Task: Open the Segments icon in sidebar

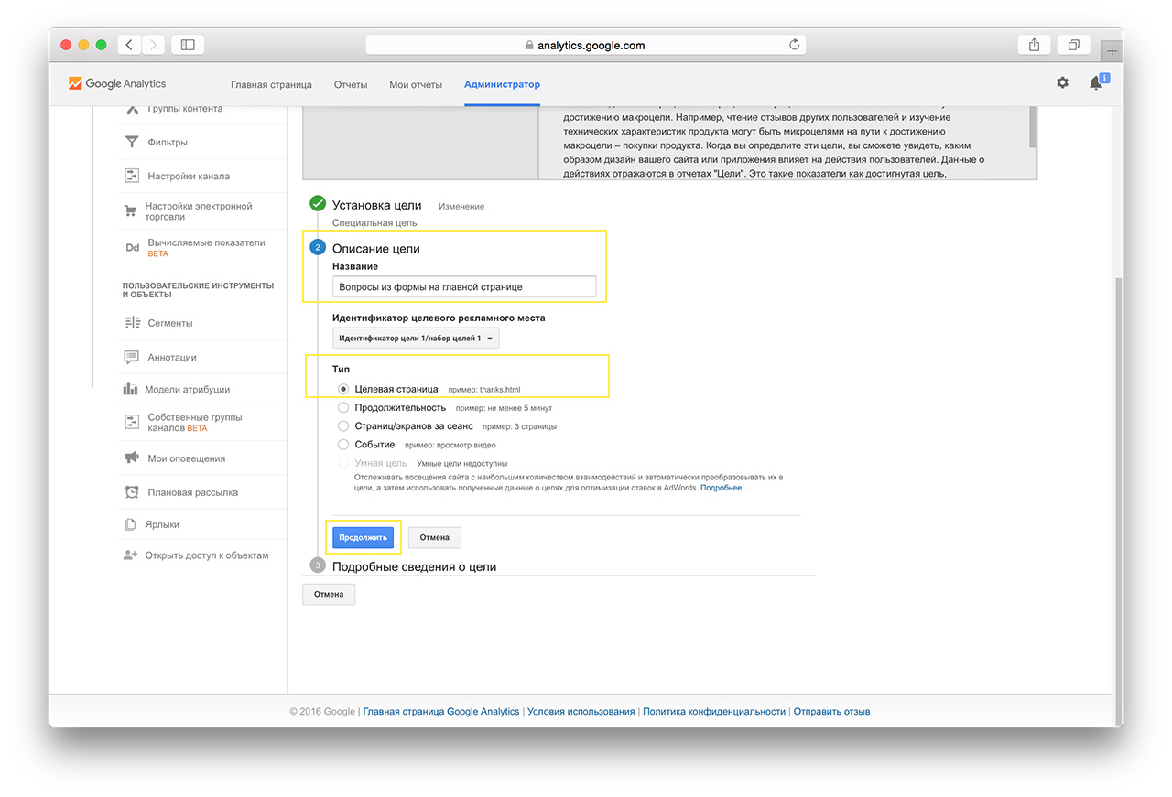Action: pos(131,323)
